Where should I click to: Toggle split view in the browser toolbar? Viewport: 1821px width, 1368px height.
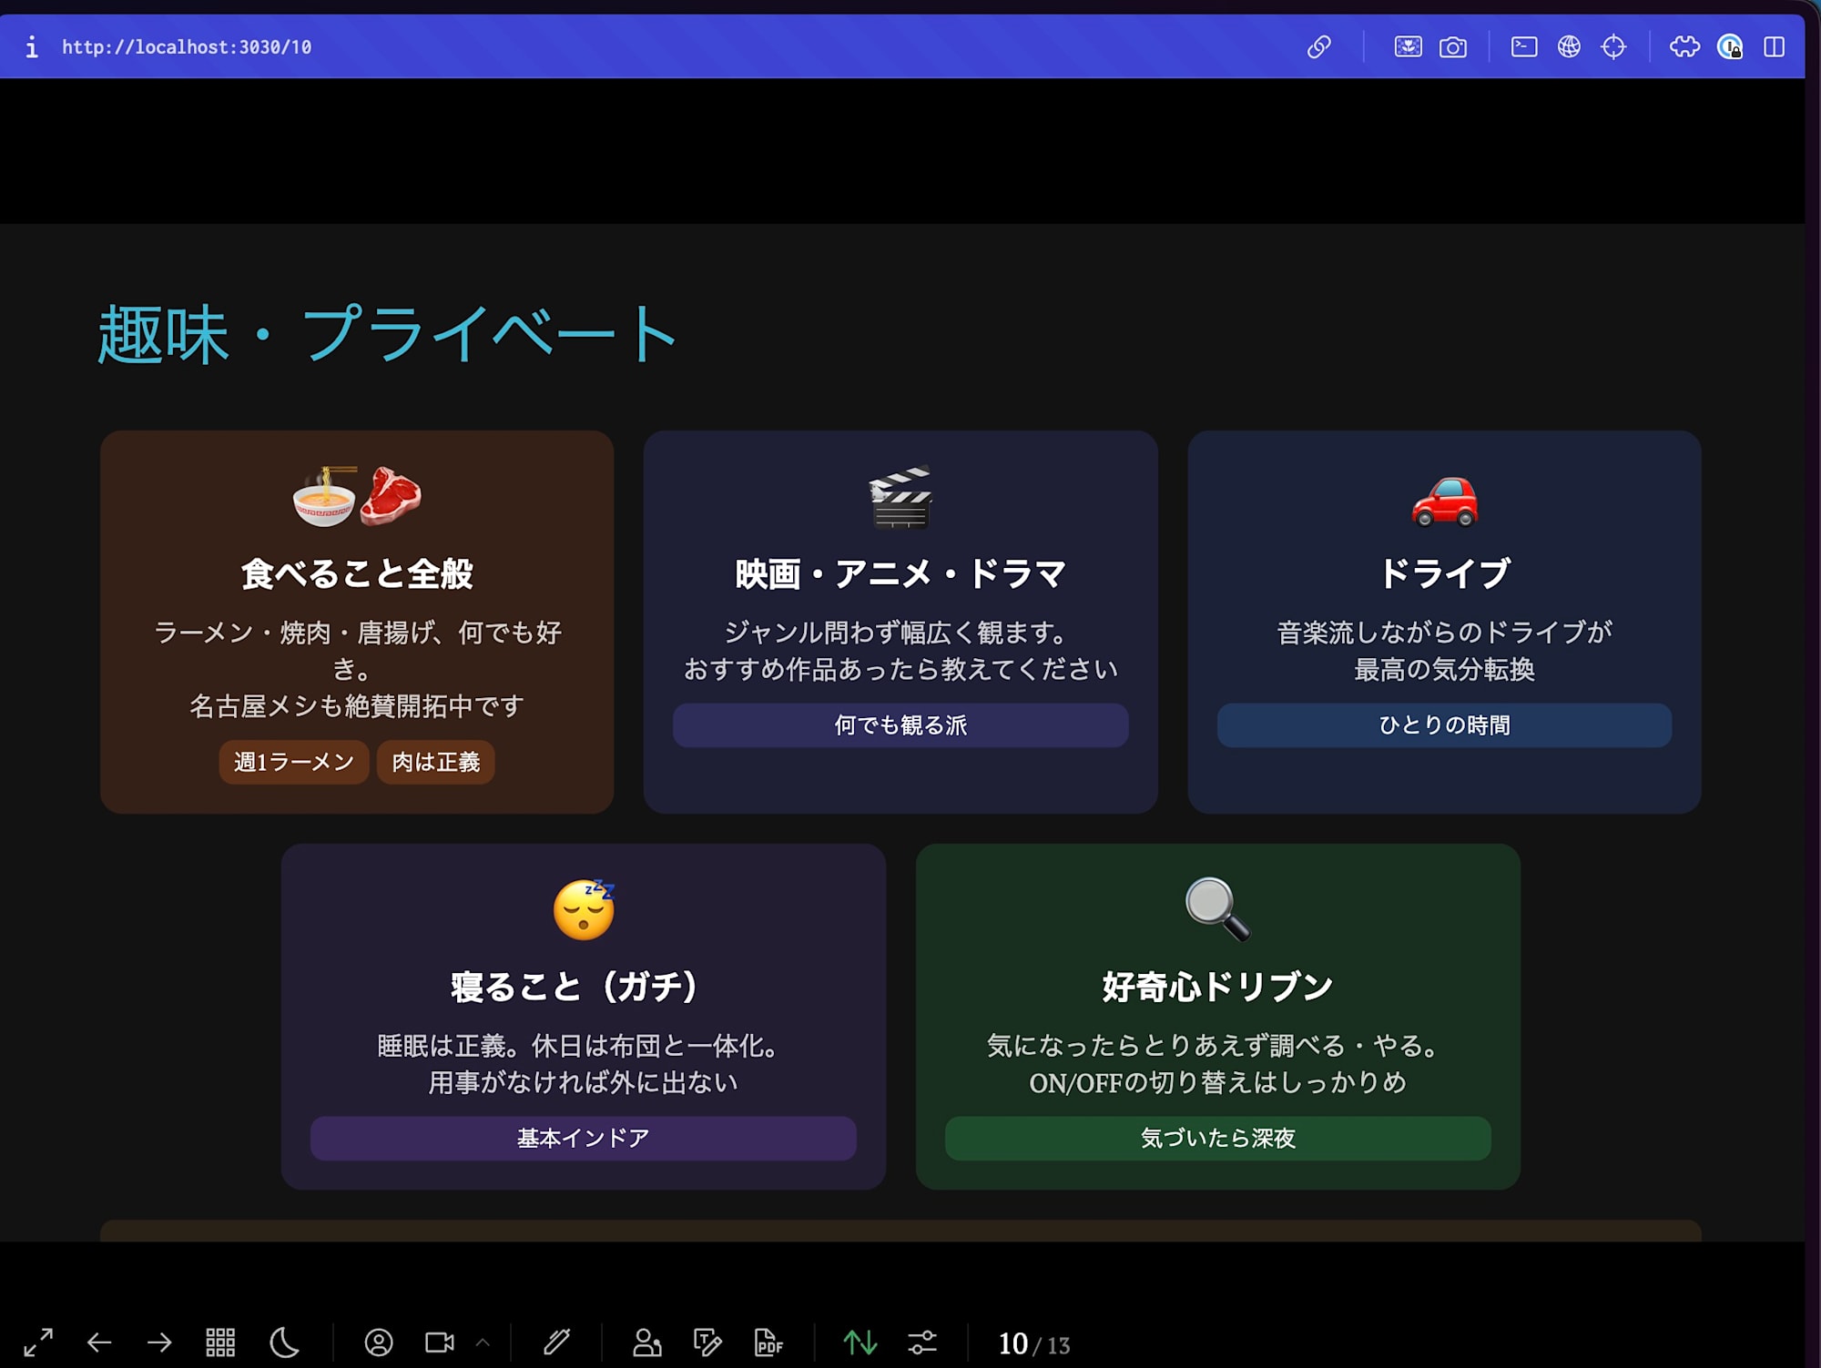(1774, 46)
